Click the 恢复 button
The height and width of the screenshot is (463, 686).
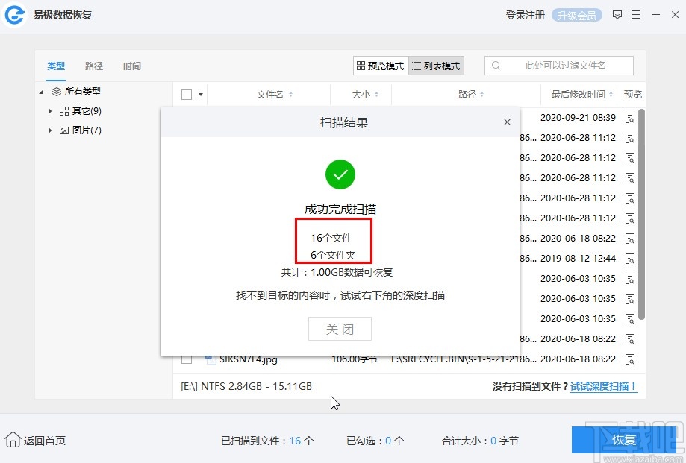click(x=624, y=440)
